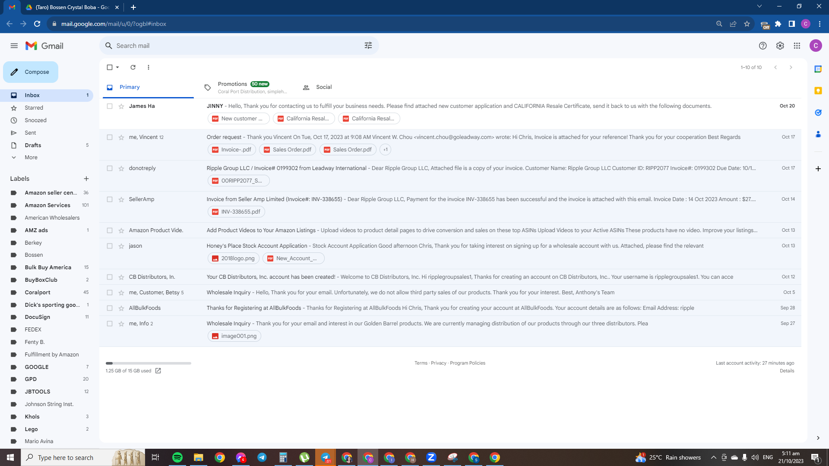The width and height of the screenshot is (829, 466).
Task: Open the INV-338655.pdf attachment
Action: coord(236,212)
